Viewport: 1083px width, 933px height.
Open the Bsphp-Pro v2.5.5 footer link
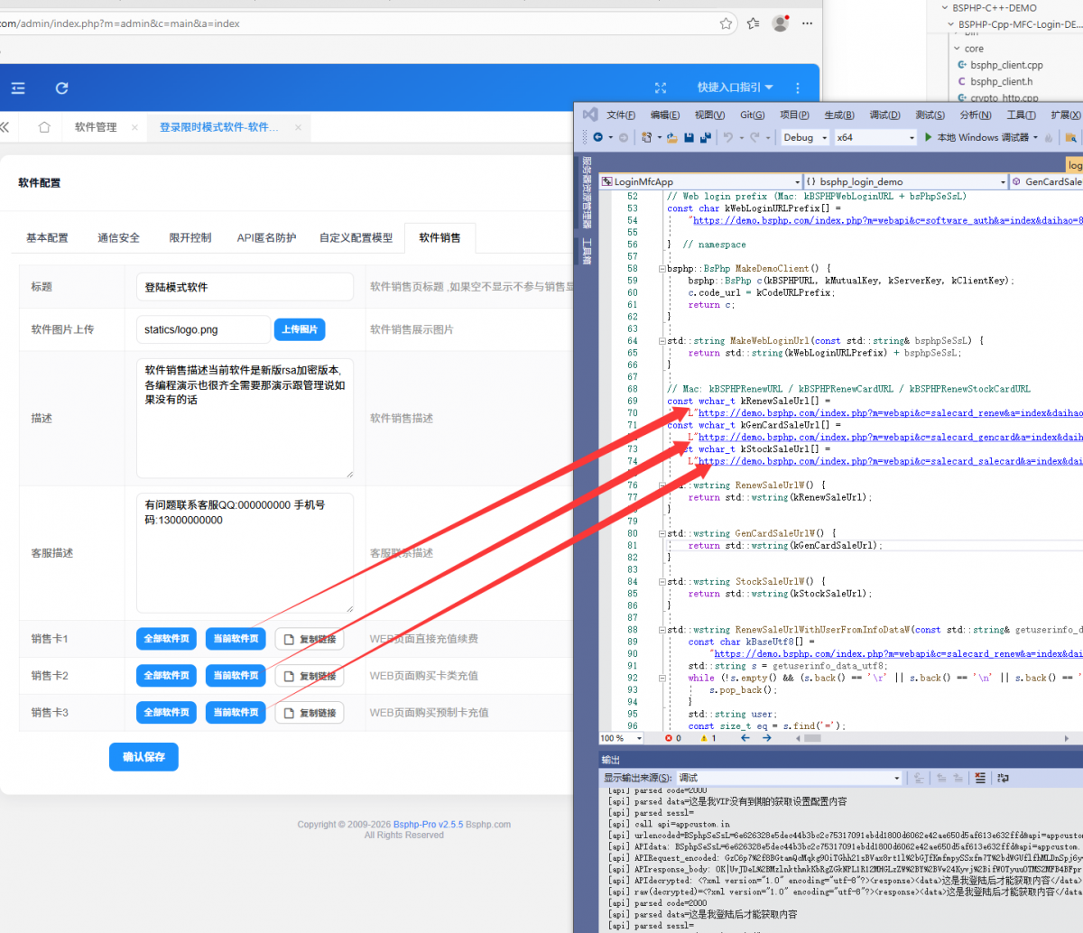428,825
